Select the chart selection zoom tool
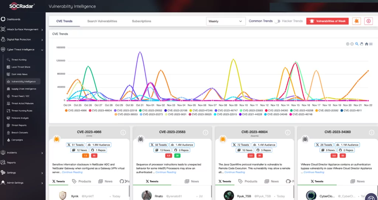The height and width of the screenshot is (200, 378). pyautogui.click(x=357, y=44)
